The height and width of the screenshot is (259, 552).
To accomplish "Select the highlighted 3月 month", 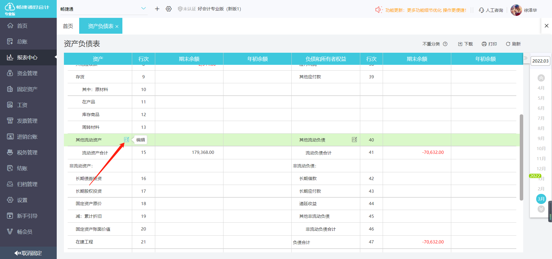I will (541, 199).
